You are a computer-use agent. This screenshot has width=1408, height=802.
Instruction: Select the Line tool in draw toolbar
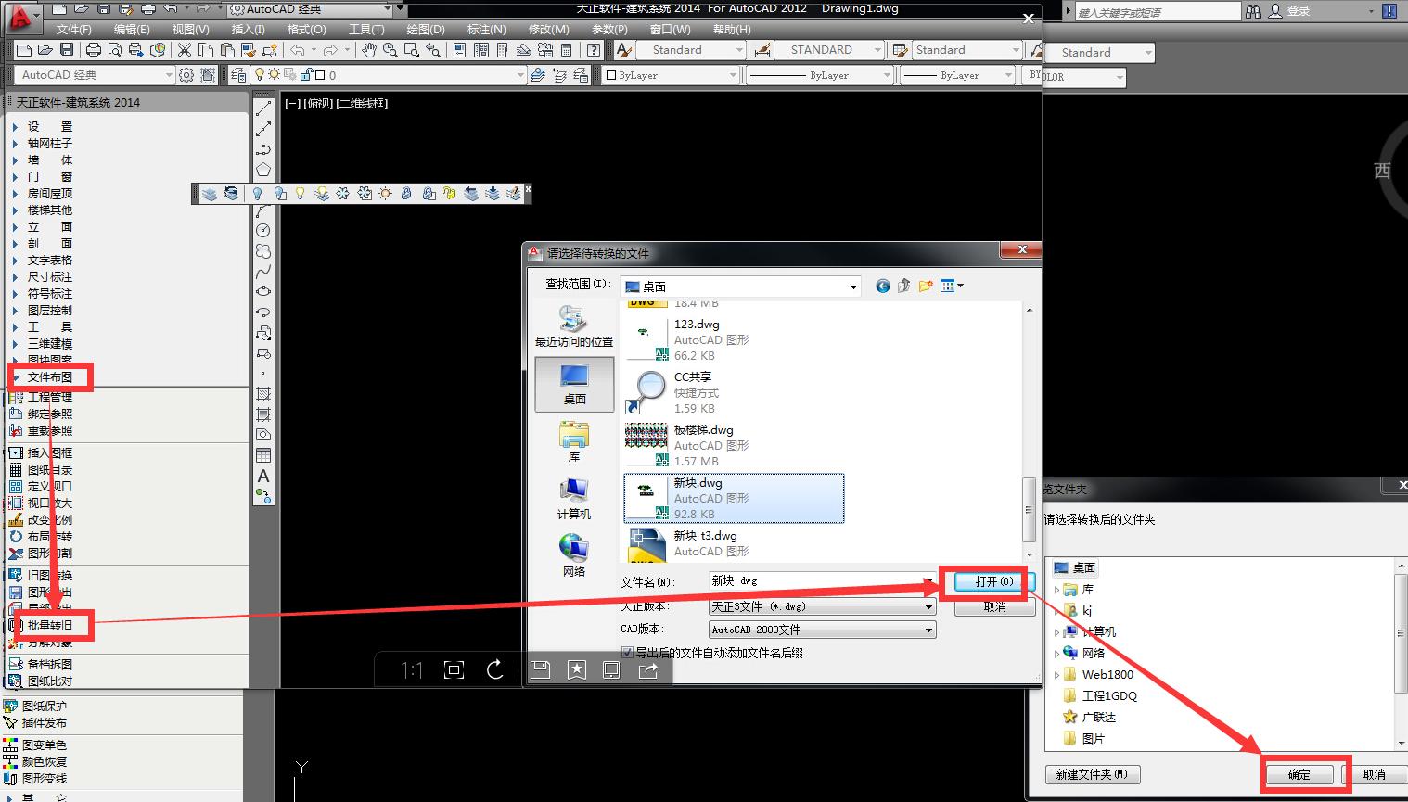[x=263, y=108]
